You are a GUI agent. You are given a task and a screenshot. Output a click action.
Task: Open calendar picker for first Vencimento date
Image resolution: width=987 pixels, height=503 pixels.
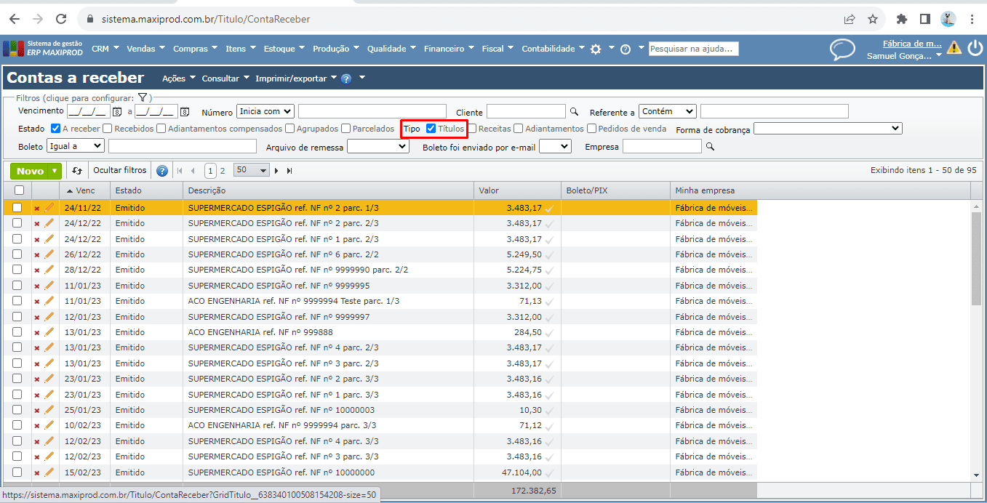click(x=116, y=112)
